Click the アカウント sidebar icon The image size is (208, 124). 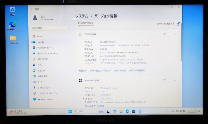34,70
